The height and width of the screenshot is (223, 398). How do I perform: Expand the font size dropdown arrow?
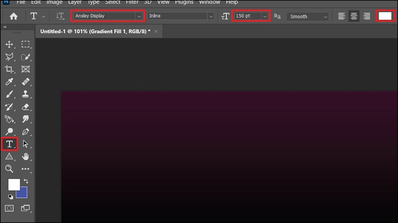(265, 16)
